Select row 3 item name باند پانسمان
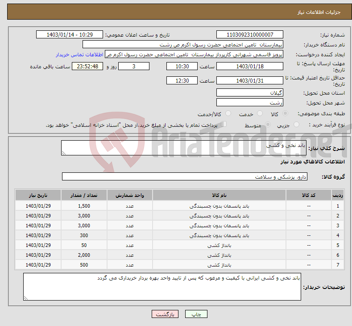Image resolution: width=352 pixels, height=326 pixels. point(219,226)
